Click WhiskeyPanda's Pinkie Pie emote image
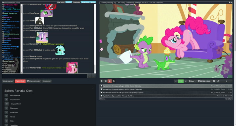236x126 pixels. coord(72,68)
